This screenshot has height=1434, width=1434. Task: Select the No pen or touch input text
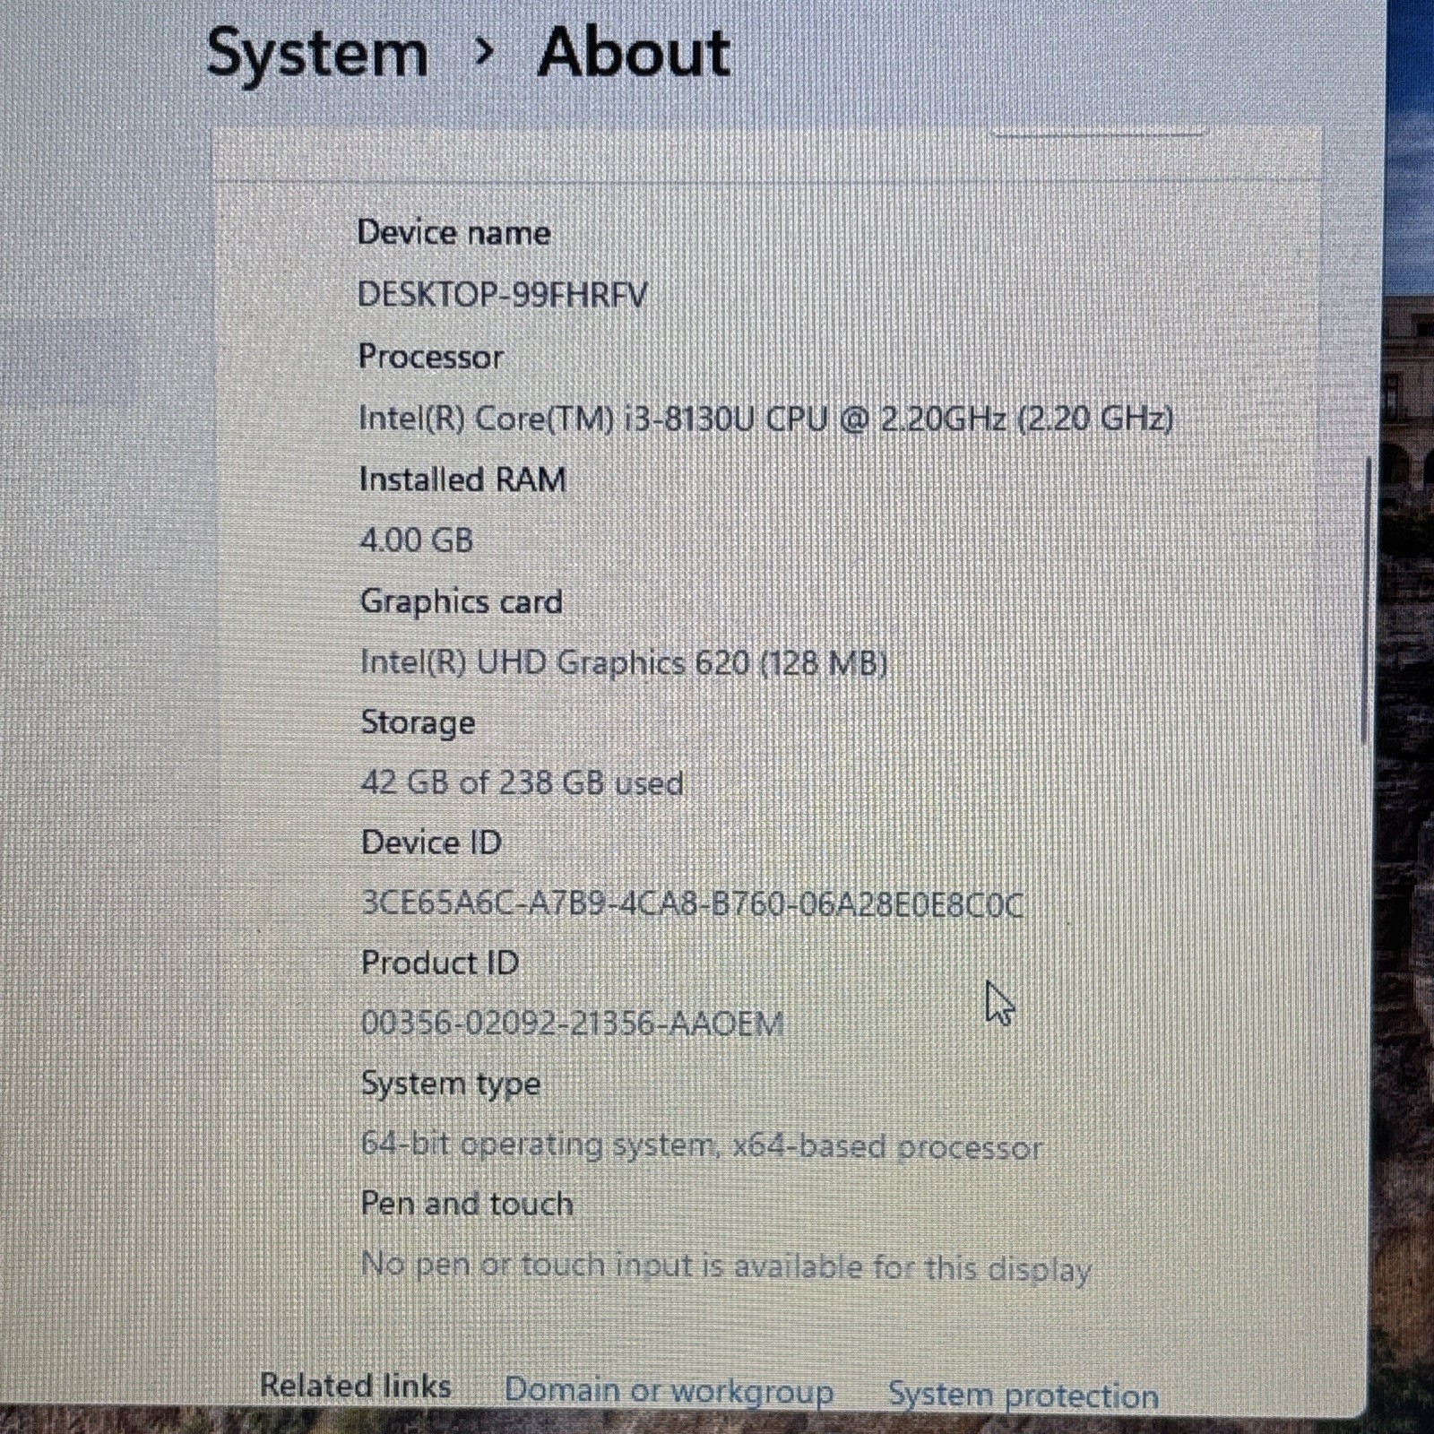pyautogui.click(x=726, y=1267)
